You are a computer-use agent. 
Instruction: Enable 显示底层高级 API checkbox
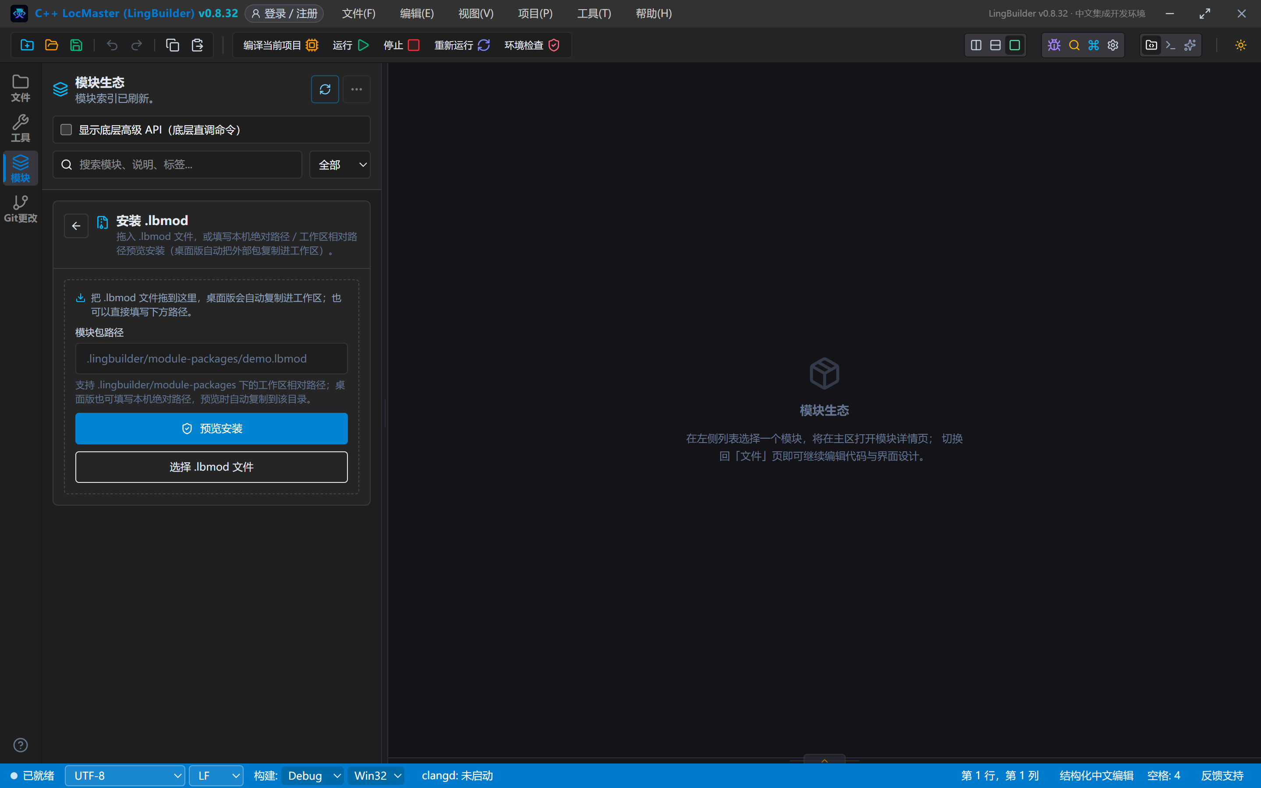coord(66,130)
